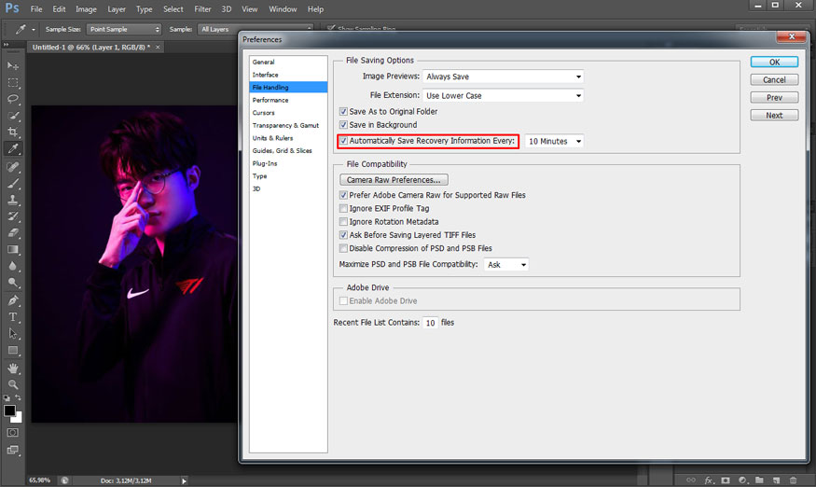Image resolution: width=816 pixels, height=487 pixels.
Task: Open Image Previews dropdown
Action: (x=503, y=77)
